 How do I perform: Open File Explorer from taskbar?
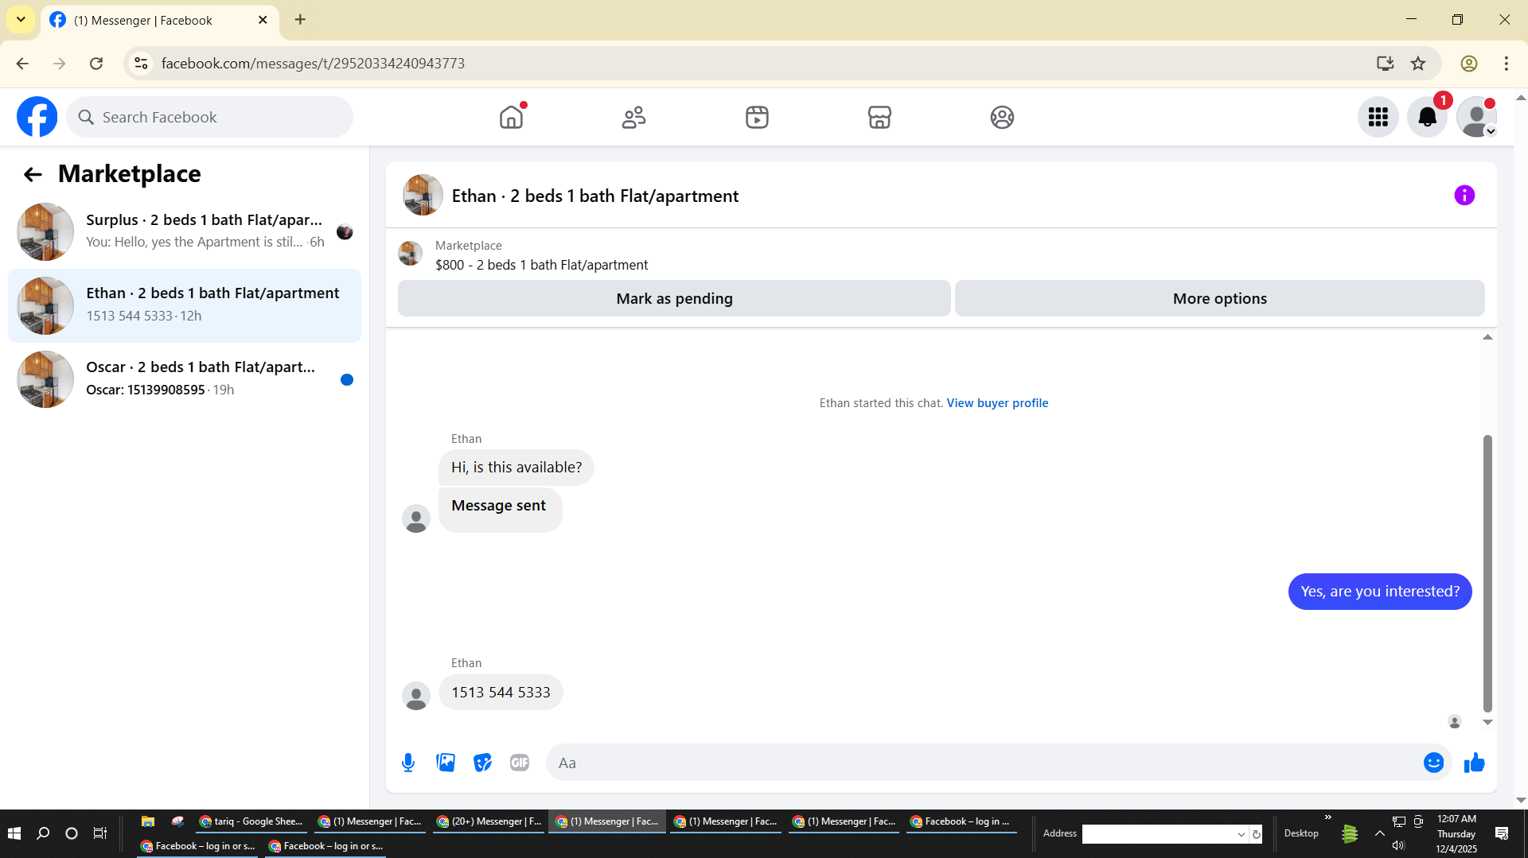147,821
